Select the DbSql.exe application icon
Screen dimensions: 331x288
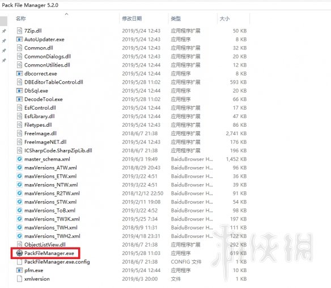[19, 90]
